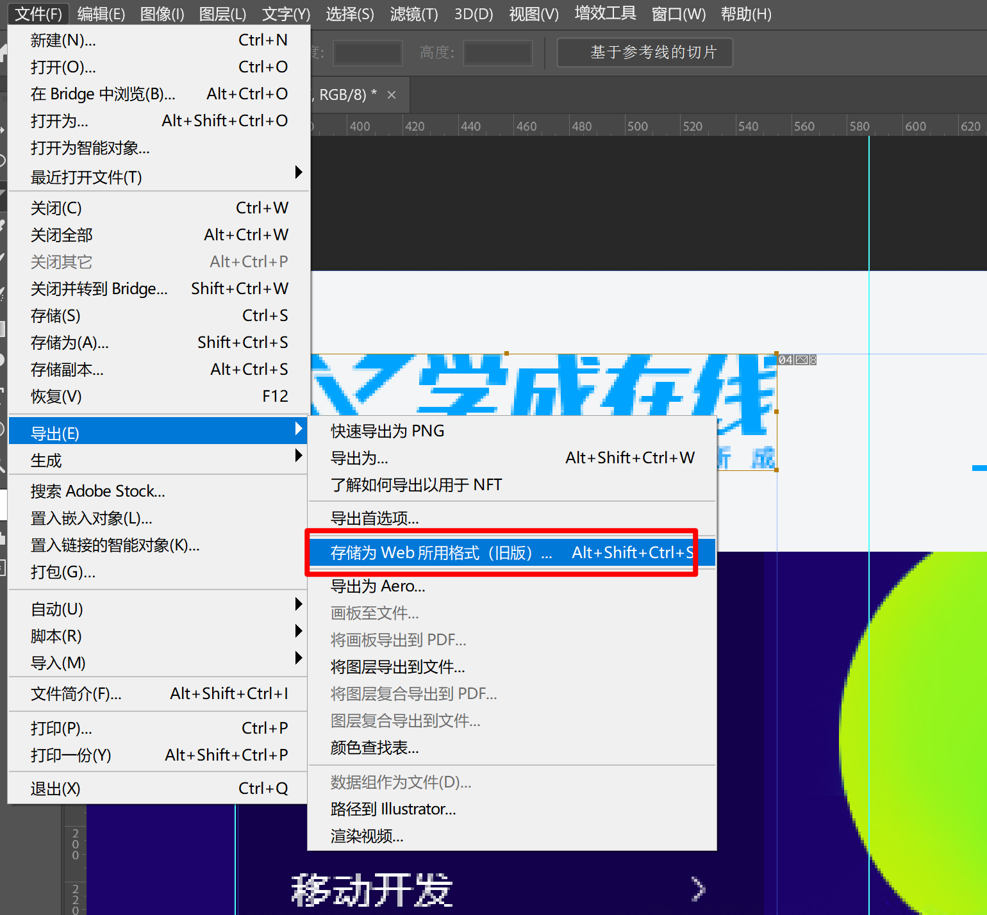Screen dimensions: 987x915
Task: Click the 基于参考线的切片 button
Action: (645, 52)
